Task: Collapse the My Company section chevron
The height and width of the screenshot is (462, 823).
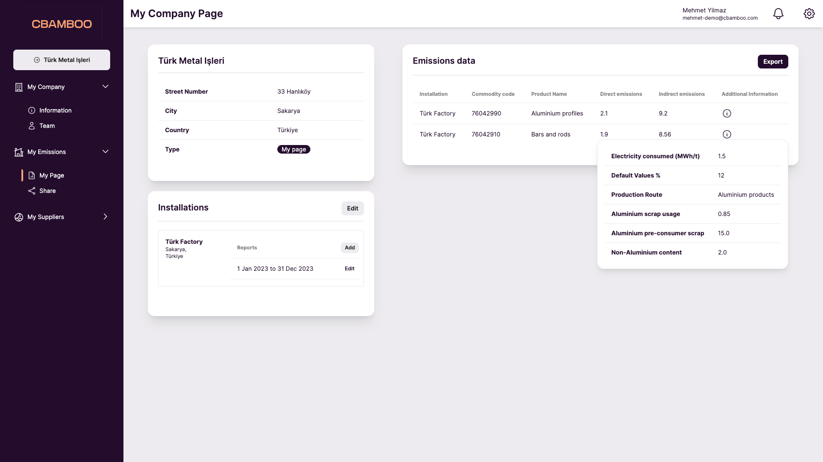Action: [x=105, y=87]
